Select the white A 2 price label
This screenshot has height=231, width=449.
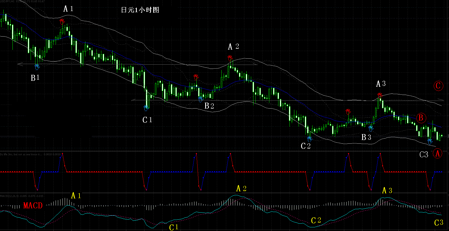[x=234, y=46]
